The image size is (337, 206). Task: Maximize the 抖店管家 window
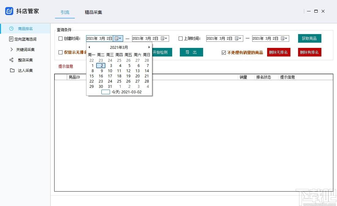pyautogui.click(x=316, y=11)
